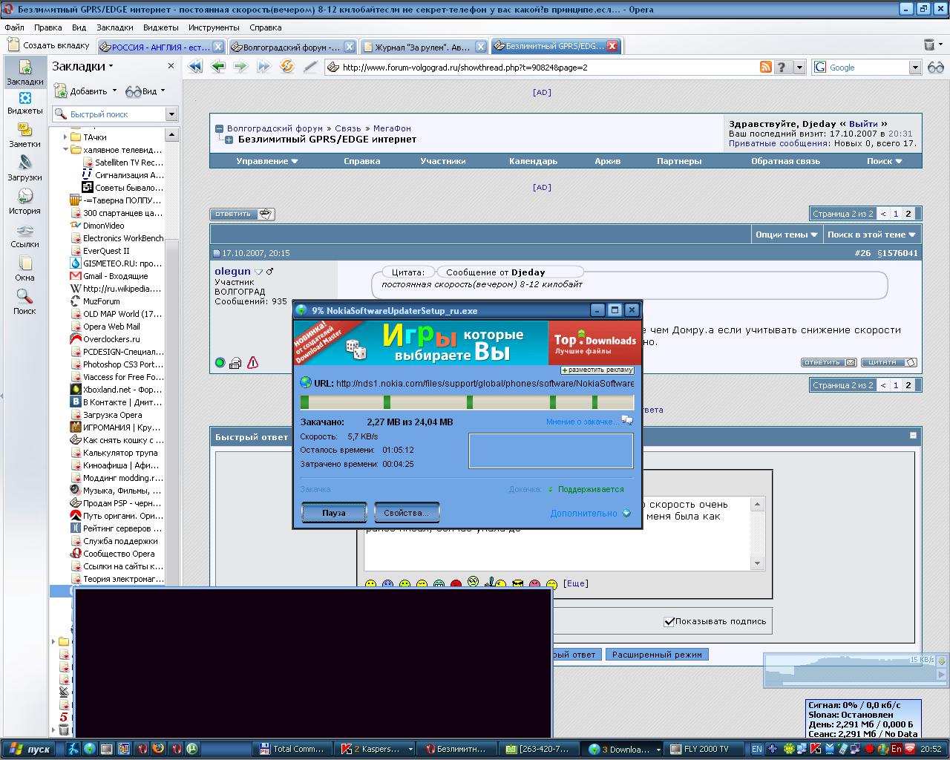This screenshot has height=760, width=950.
Task: Open the Widgets panel in Opera sidebar
Action: (24, 102)
